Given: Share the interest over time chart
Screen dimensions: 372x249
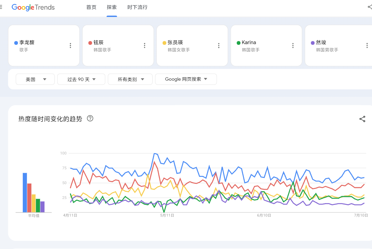Looking at the screenshot, I should (362, 119).
